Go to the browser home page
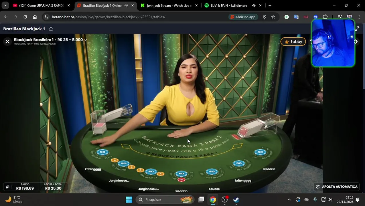The height and width of the screenshot is (206, 365). [x=35, y=17]
